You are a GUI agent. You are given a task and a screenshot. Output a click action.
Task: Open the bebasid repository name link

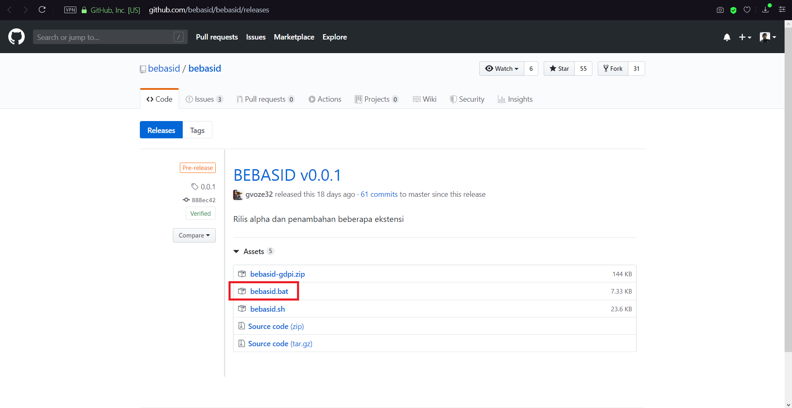[205, 68]
